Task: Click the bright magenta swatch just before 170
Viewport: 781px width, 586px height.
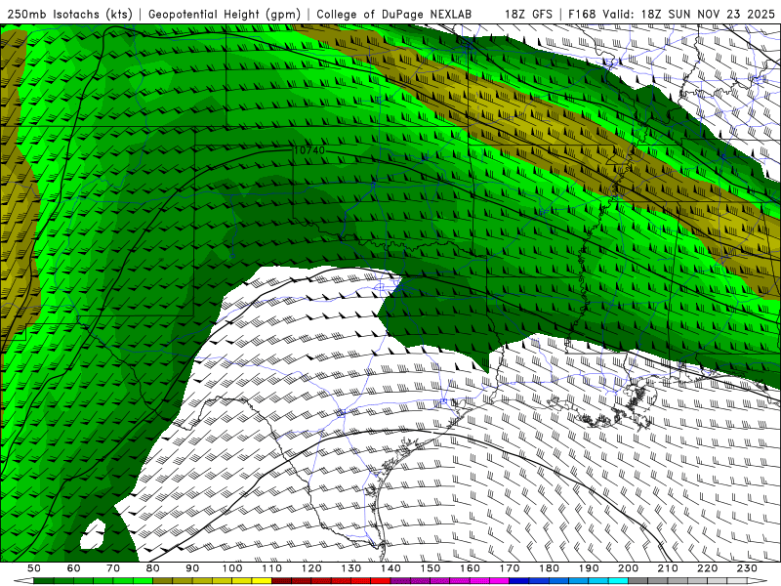Action: pyautogui.click(x=500, y=581)
